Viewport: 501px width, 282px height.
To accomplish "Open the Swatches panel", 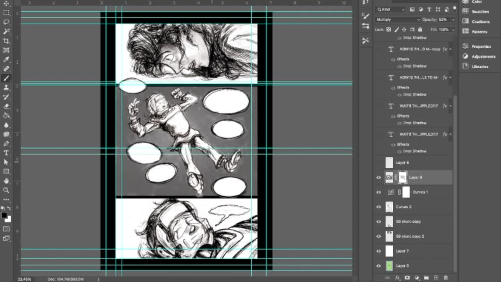I will (476, 12).
